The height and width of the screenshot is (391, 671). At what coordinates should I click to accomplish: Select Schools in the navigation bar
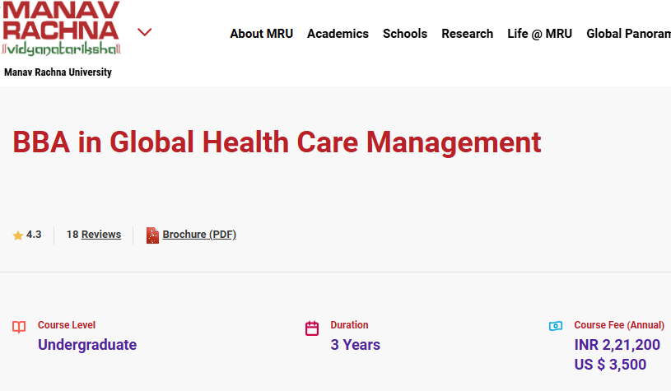click(405, 34)
